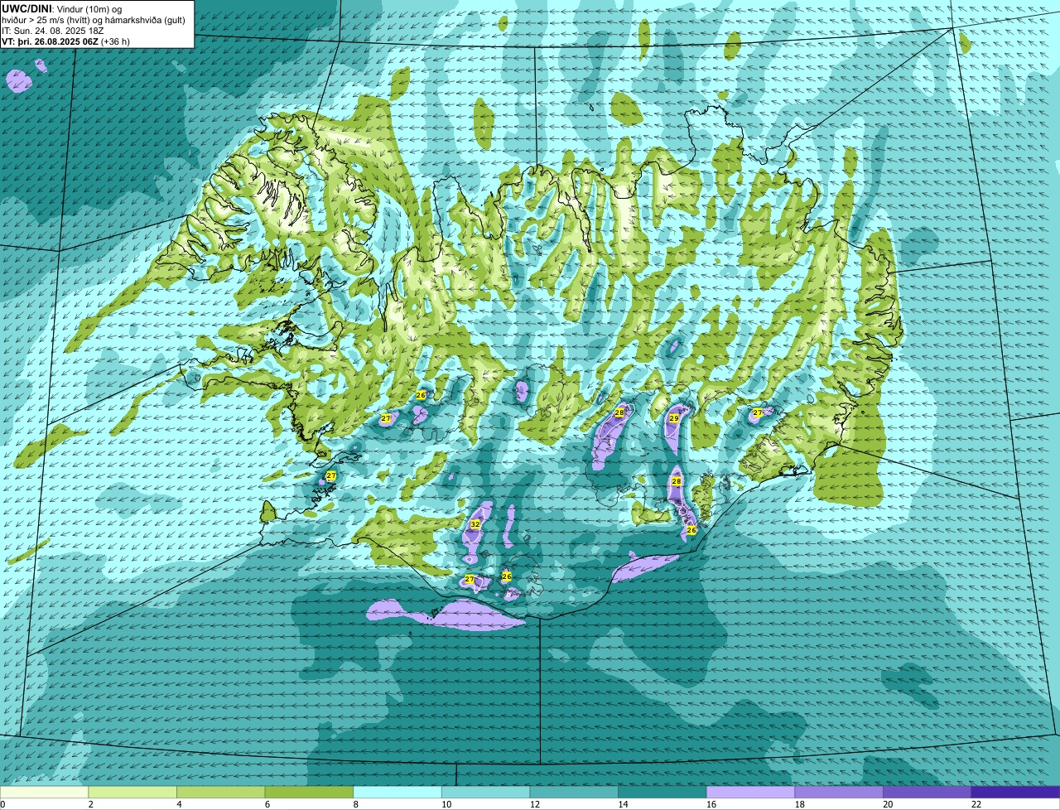This screenshot has width=1060, height=810.
Task: Click the above-22 m/s dark indigo legend swatch
Action: coord(1015,793)
